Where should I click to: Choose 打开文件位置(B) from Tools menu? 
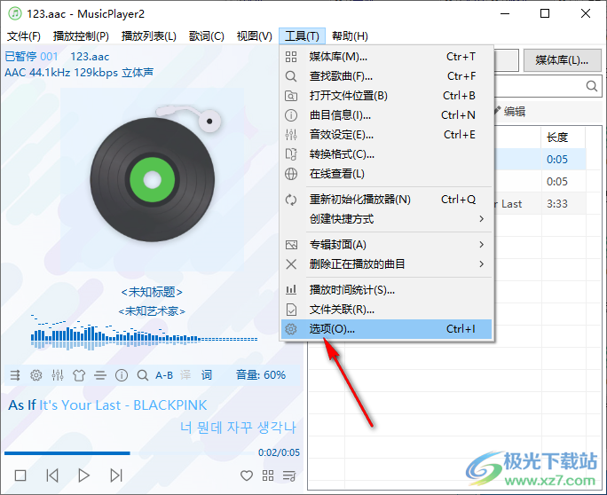pos(386,96)
